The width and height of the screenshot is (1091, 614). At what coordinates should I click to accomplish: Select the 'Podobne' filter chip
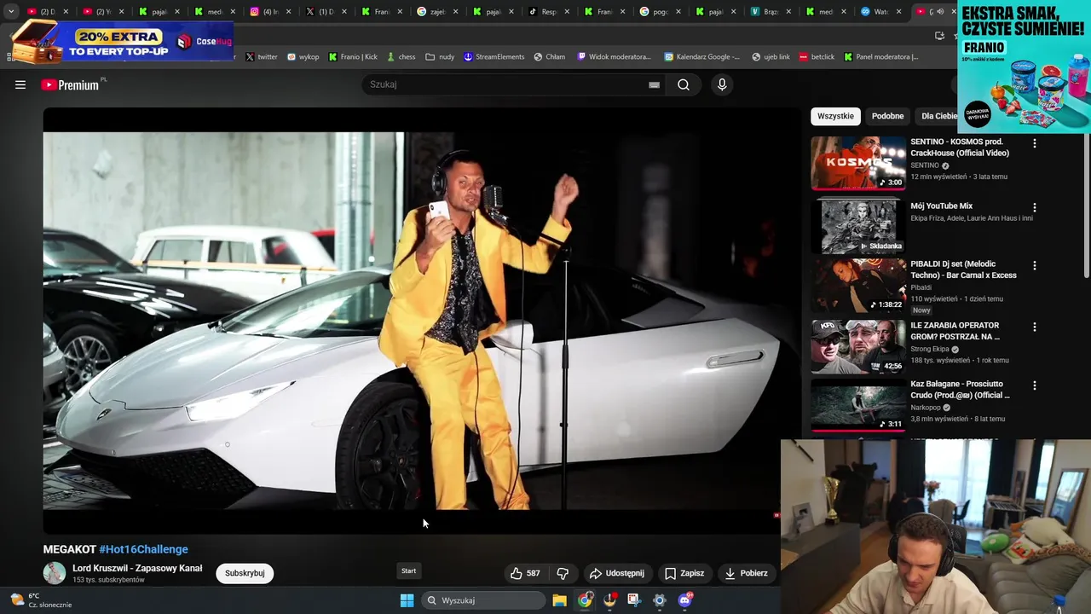tap(887, 116)
